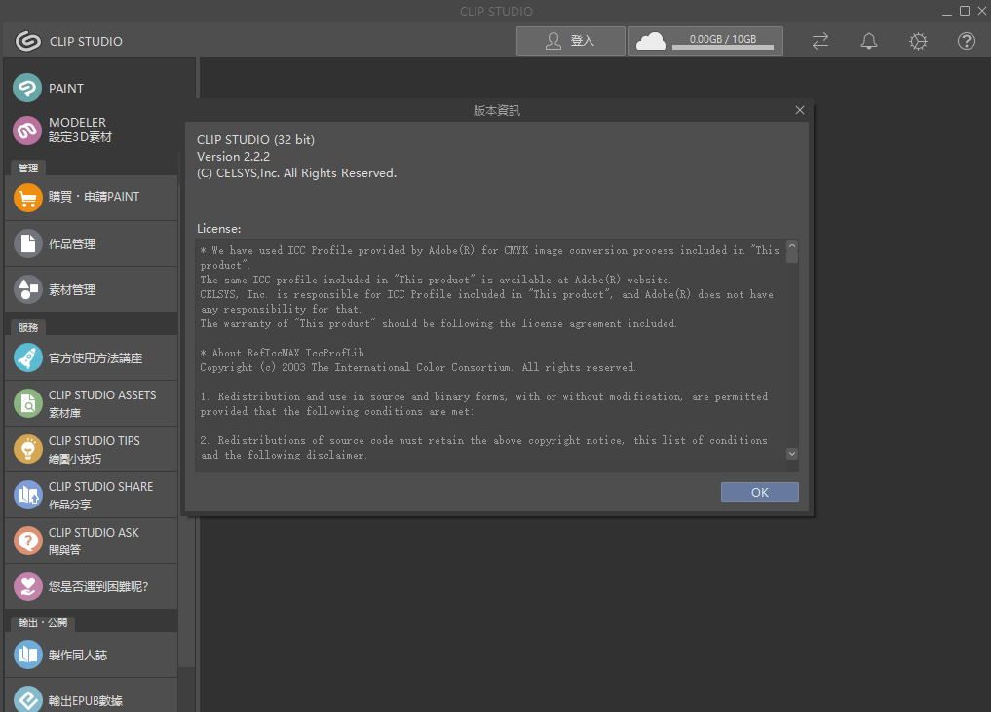Screen dimensions: 991x712
Task: Click the '* About RefIccMAX IccProfLib' line
Action: pyautogui.click(x=282, y=353)
